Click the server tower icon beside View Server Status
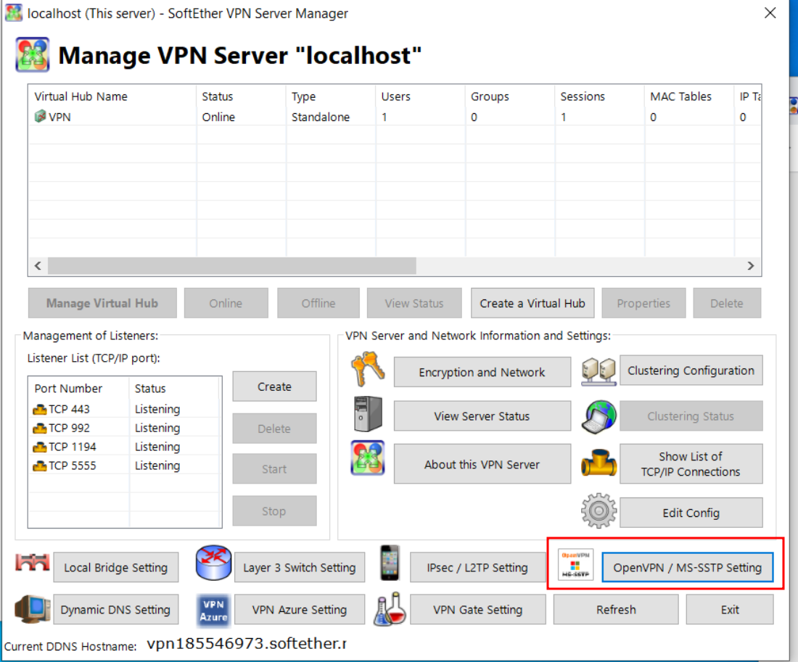Screen dimensions: 798x662 pyautogui.click(x=367, y=415)
